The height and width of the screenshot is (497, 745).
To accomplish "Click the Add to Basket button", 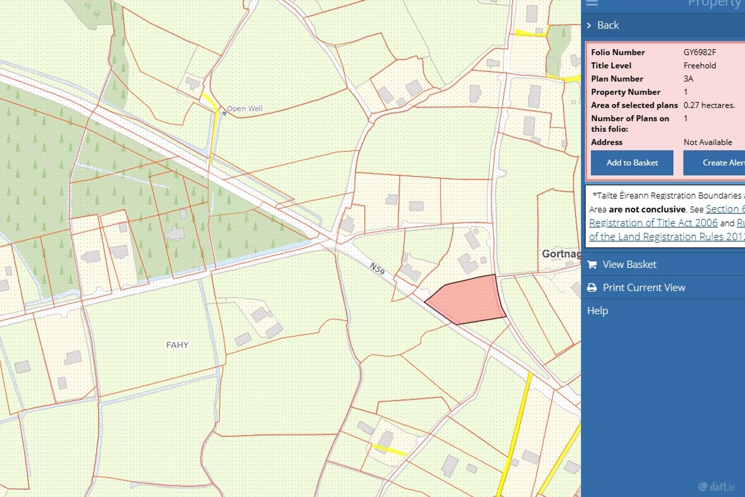I will (x=632, y=163).
